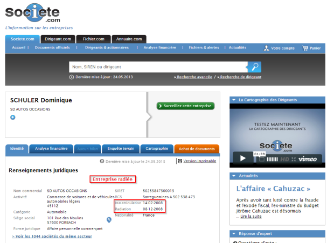The height and width of the screenshot is (243, 334).
Task: Adjust the volume bars in the video player
Action: tap(272, 159)
